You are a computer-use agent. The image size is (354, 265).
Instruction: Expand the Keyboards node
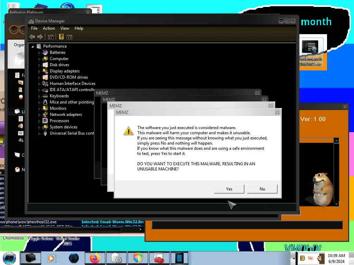point(39,97)
